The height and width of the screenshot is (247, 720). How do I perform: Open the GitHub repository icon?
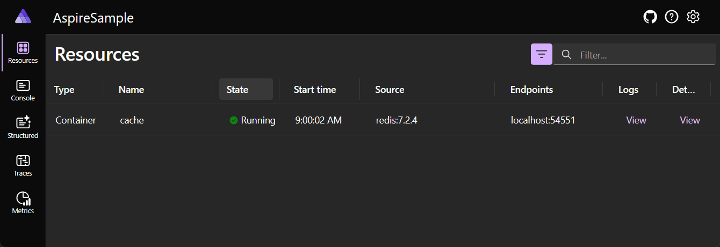coord(650,17)
